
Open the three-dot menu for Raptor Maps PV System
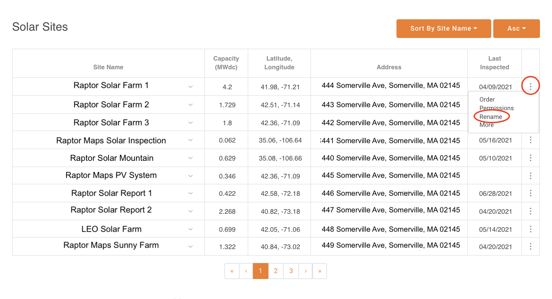point(530,176)
